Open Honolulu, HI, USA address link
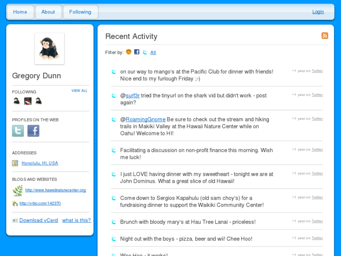The height and width of the screenshot is (256, 341). click(x=40, y=163)
